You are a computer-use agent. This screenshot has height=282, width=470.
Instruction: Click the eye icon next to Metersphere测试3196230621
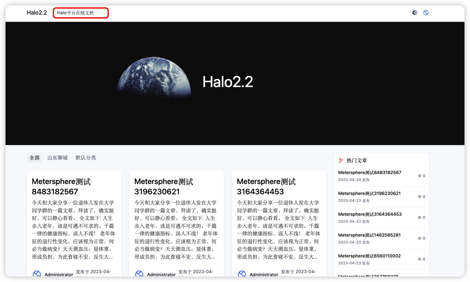[420, 196]
